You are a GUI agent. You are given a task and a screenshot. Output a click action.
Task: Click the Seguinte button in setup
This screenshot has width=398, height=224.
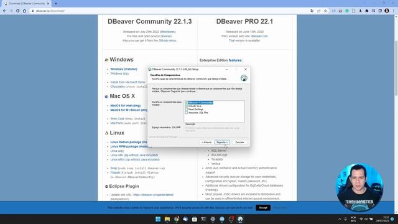coord(222,142)
